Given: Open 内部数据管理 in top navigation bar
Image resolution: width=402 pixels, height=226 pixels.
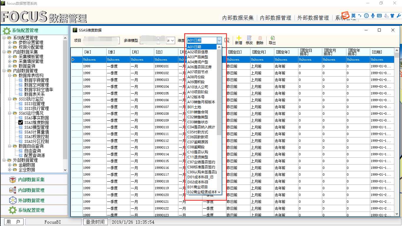Looking at the screenshot, I should tap(275, 18).
